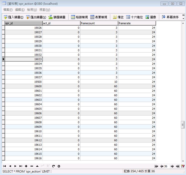The image size is (186, 175).
Task: Click the edit record triangle button
Action: tap(37, 166)
